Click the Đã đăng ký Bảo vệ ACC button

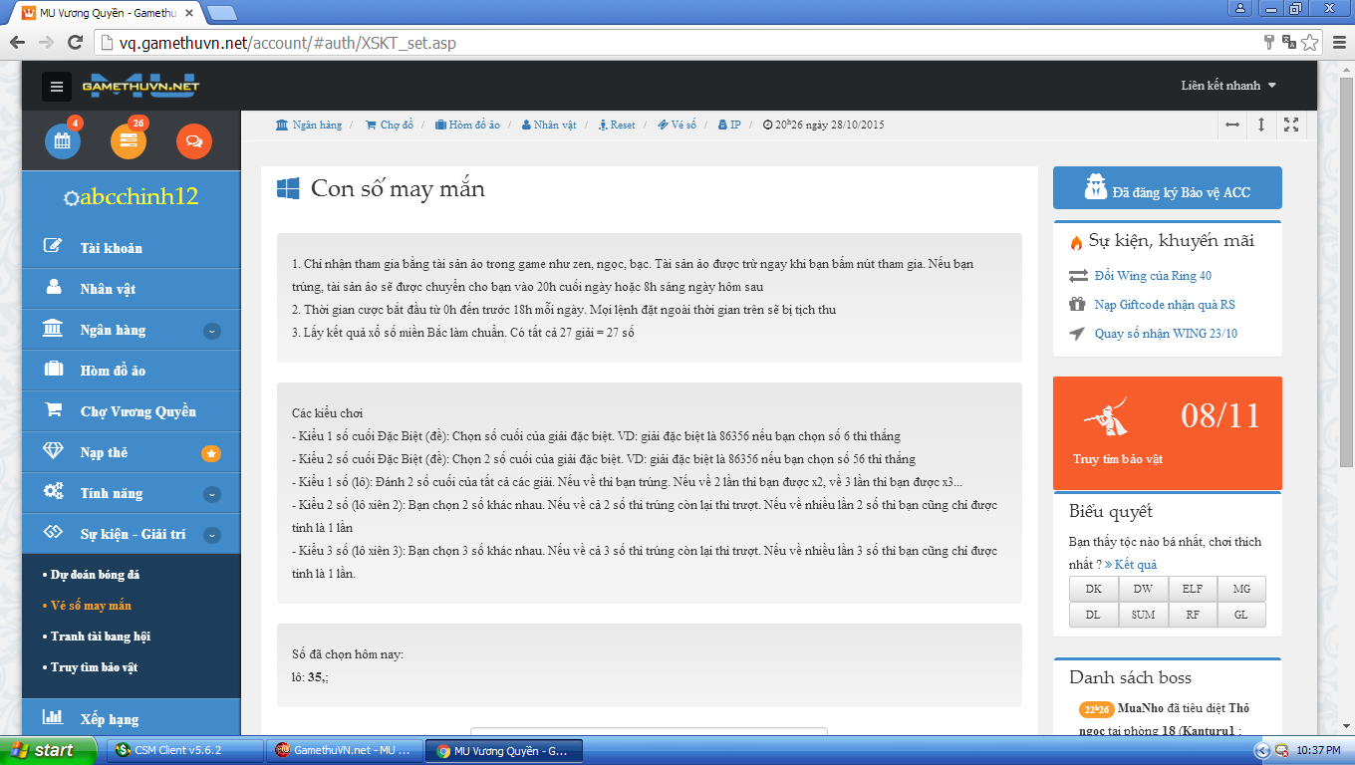click(1167, 188)
